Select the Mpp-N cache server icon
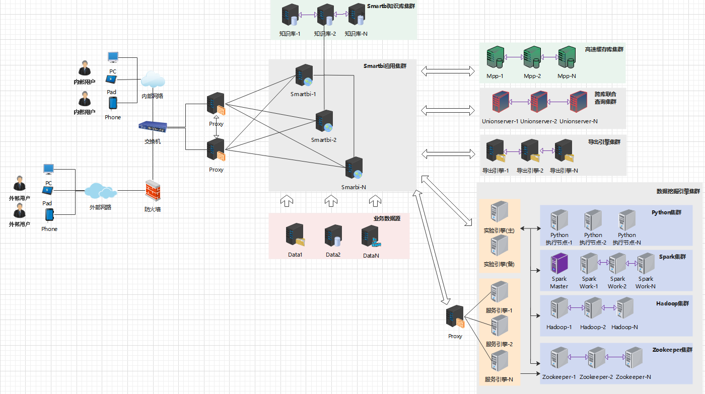Screen dimensions: 705x394 pyautogui.click(x=567, y=58)
